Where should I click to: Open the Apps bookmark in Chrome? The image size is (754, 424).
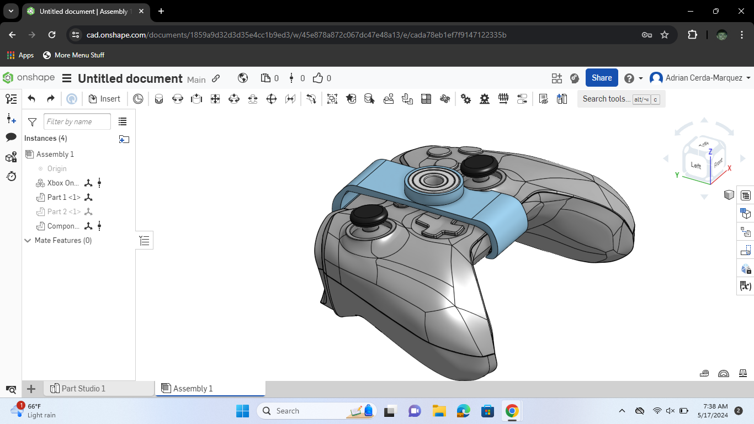[x=20, y=55]
